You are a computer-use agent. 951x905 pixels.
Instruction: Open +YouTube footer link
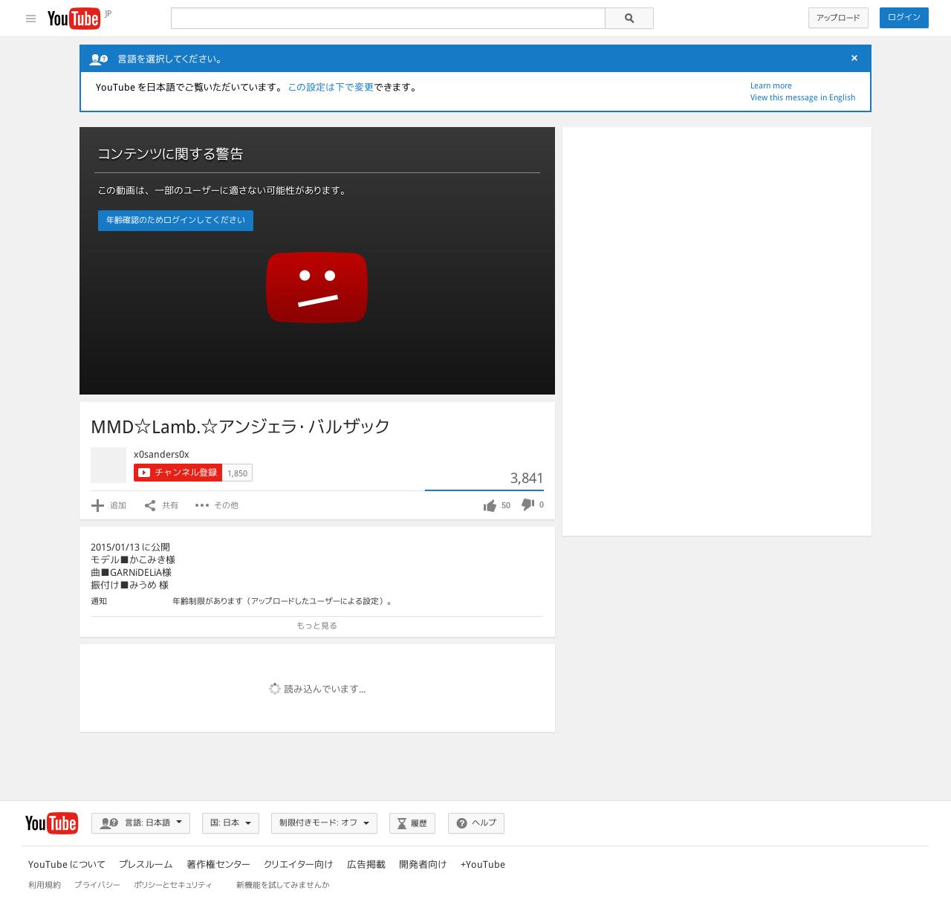(x=483, y=864)
